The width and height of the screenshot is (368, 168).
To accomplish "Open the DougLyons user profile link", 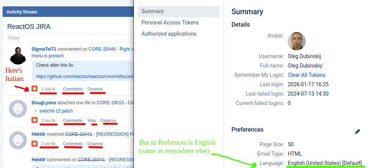I will (x=44, y=103).
